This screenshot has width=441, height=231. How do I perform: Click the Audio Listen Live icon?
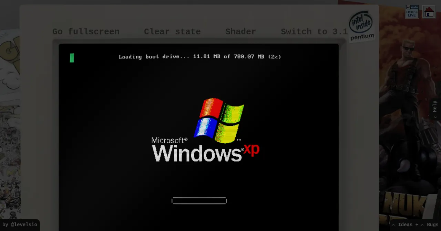tap(412, 12)
